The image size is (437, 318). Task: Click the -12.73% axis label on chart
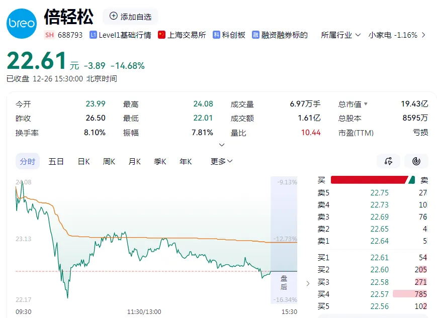tap(285, 239)
